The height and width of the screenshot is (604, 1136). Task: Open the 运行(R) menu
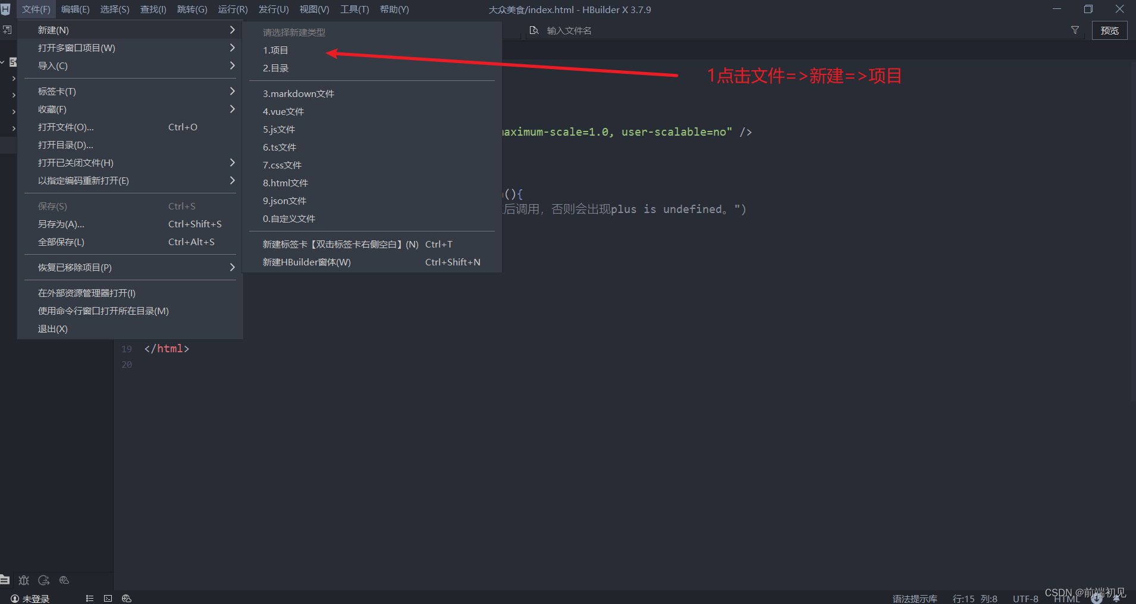pyautogui.click(x=233, y=10)
